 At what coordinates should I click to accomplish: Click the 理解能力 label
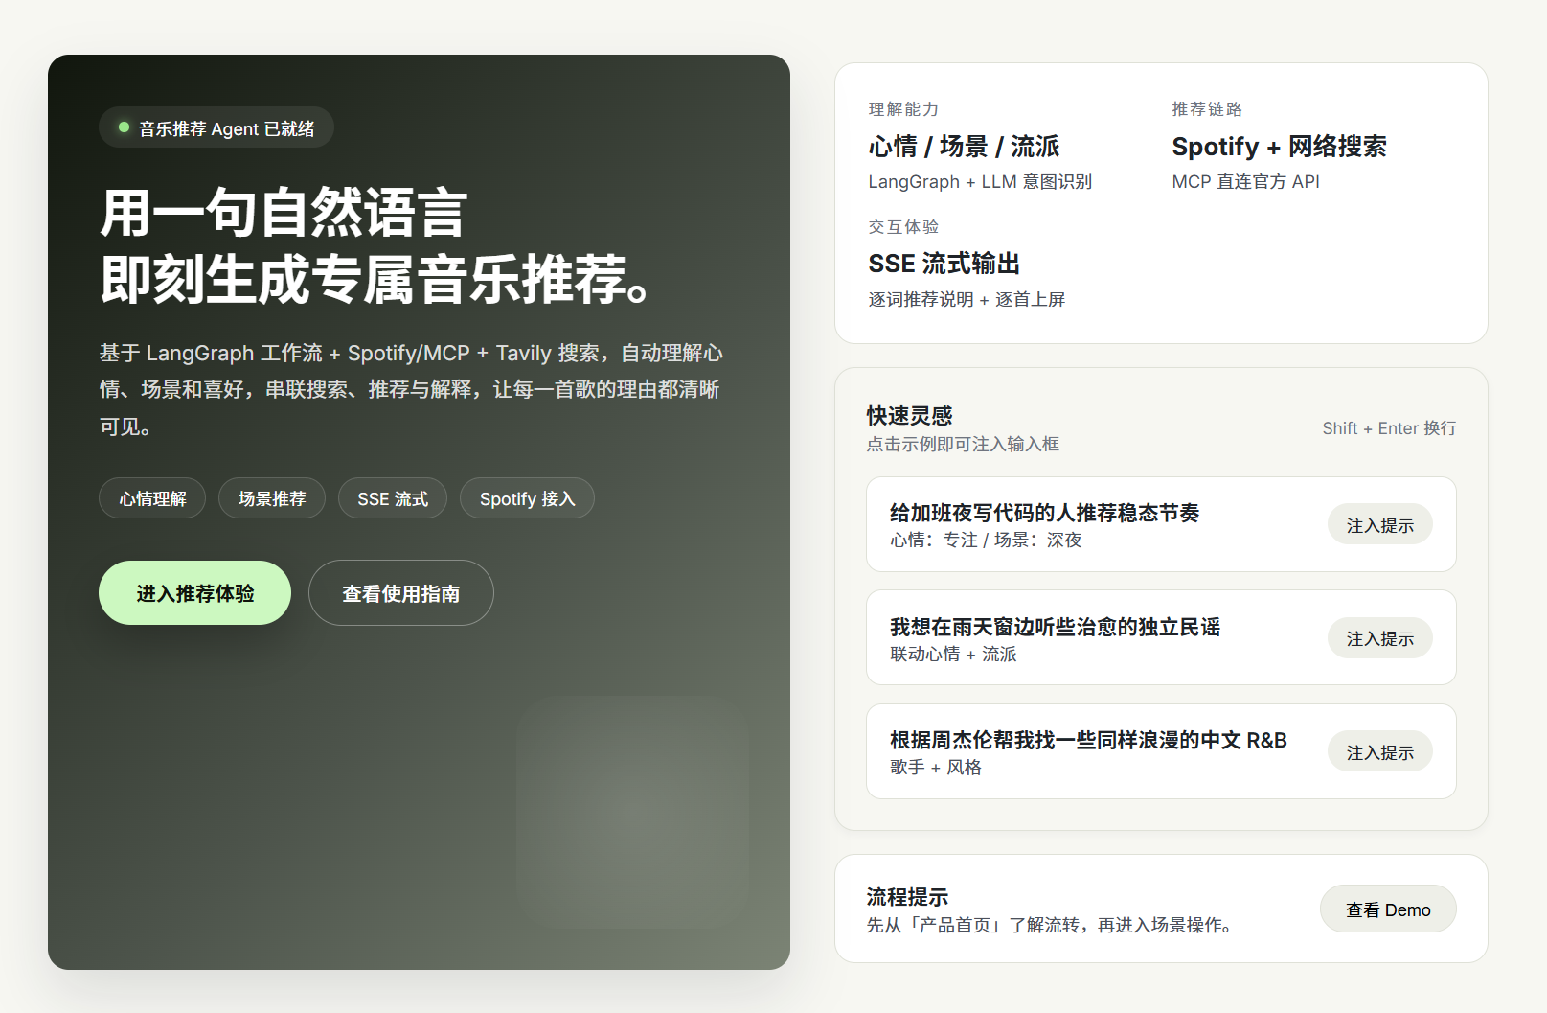coord(903,109)
